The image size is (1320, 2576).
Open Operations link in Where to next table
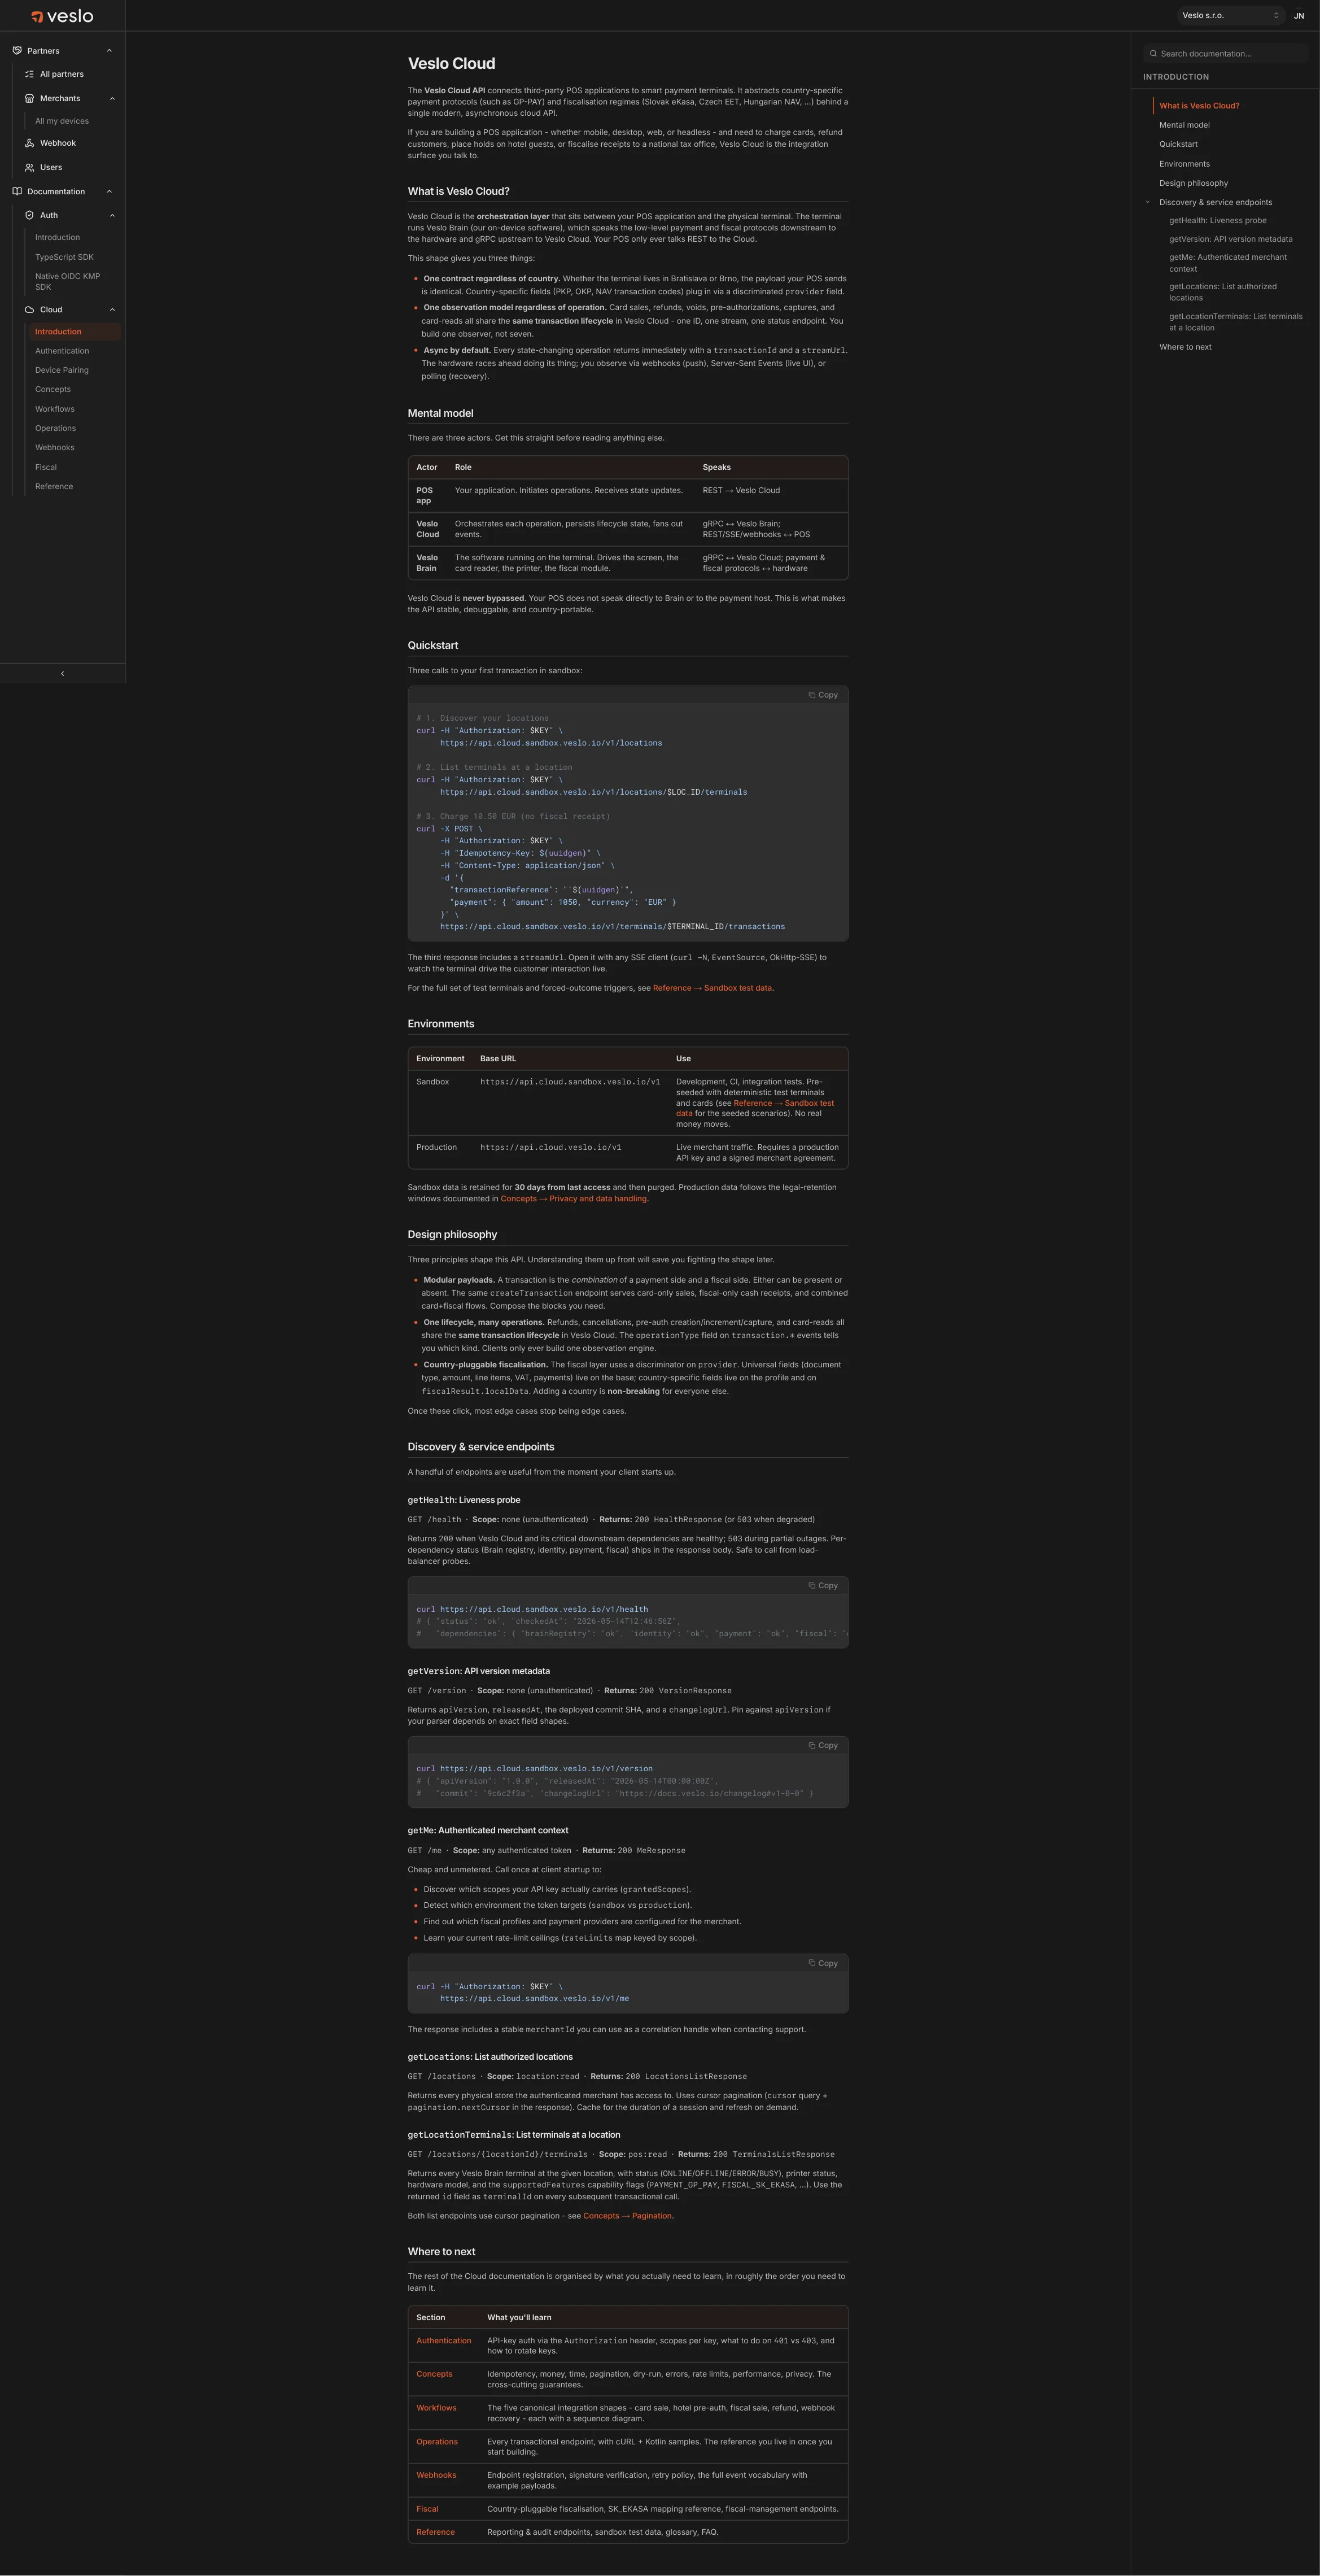click(x=437, y=2441)
